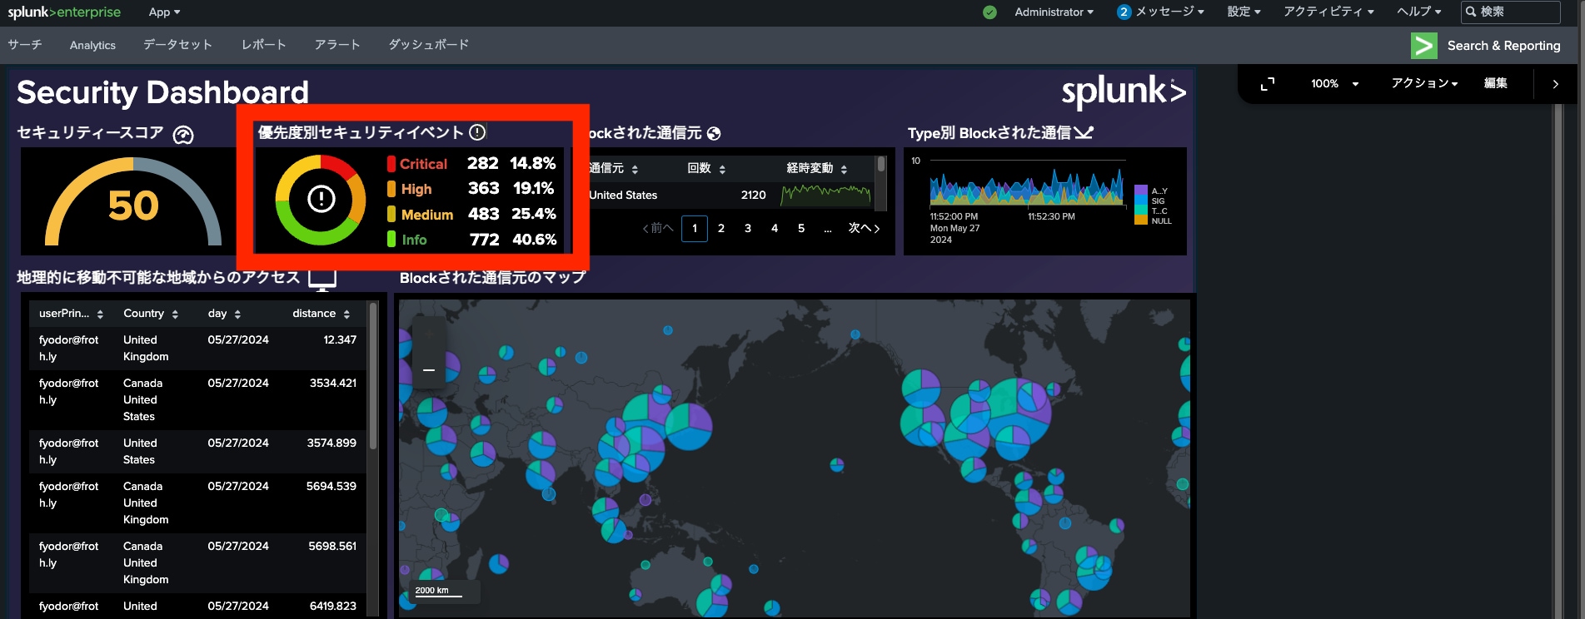Click the chart icon beside Type別 Blockされた通信
This screenshot has height=619, width=1585.
(x=1084, y=132)
